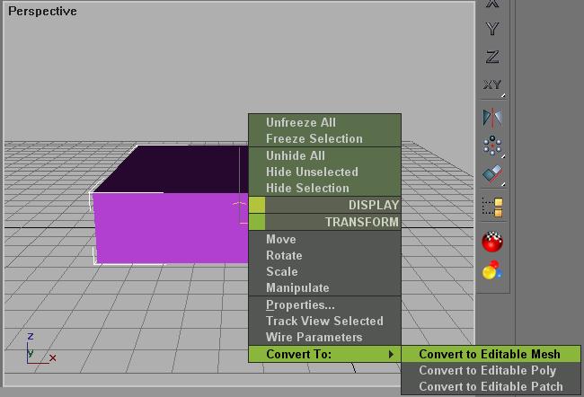Open XY plane constraint flyout

pos(492,85)
